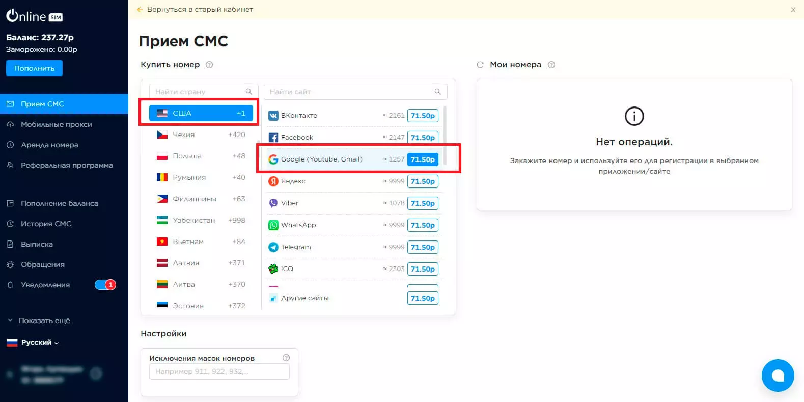Buy Яндекс number for 71.50р
The height and width of the screenshot is (402, 804).
[423, 181]
